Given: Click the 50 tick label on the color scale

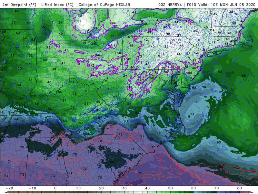Looking at the screenshot, I should click(171, 188).
